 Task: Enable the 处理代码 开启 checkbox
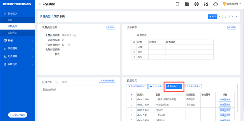pyautogui.click(x=57, y=82)
